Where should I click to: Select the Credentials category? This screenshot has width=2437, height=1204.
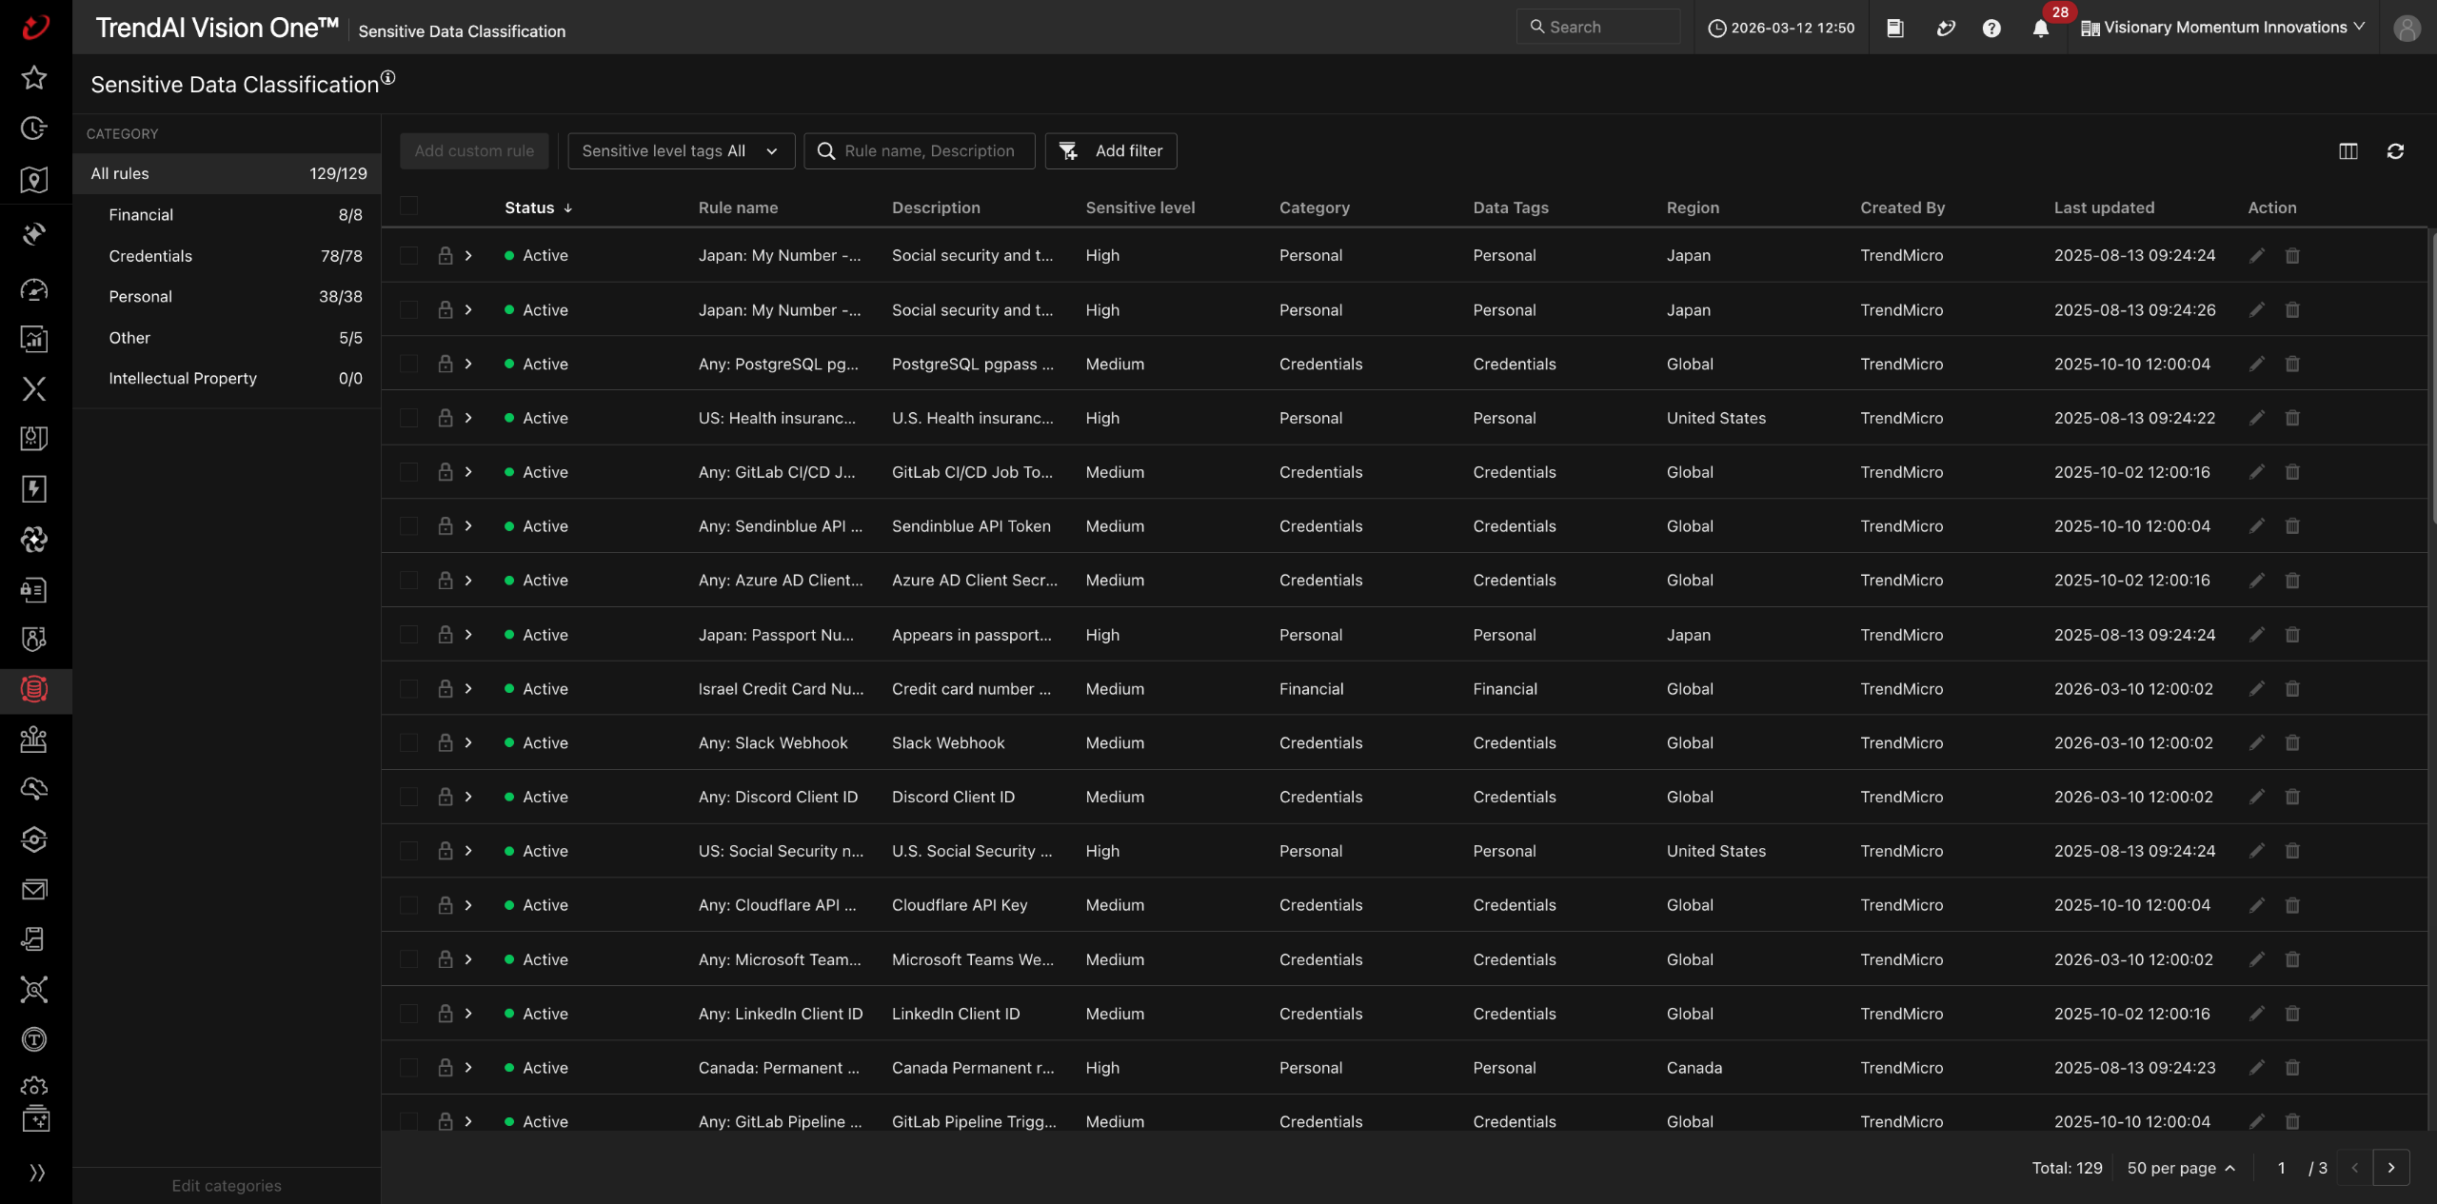(x=150, y=256)
